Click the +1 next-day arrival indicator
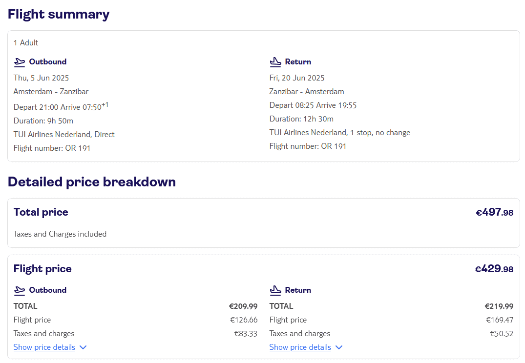 [x=105, y=104]
